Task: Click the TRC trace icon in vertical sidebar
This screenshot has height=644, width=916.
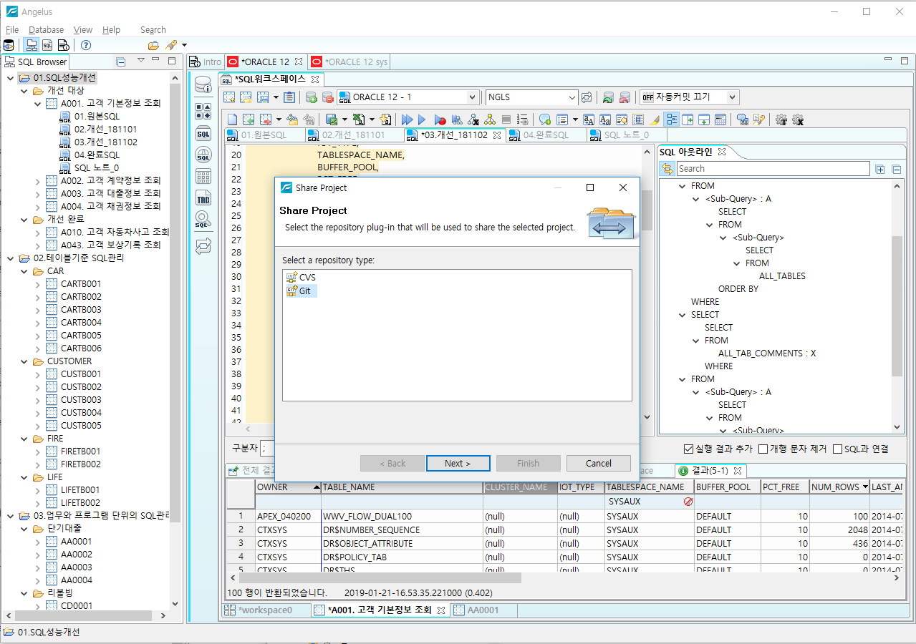Action: (x=203, y=198)
